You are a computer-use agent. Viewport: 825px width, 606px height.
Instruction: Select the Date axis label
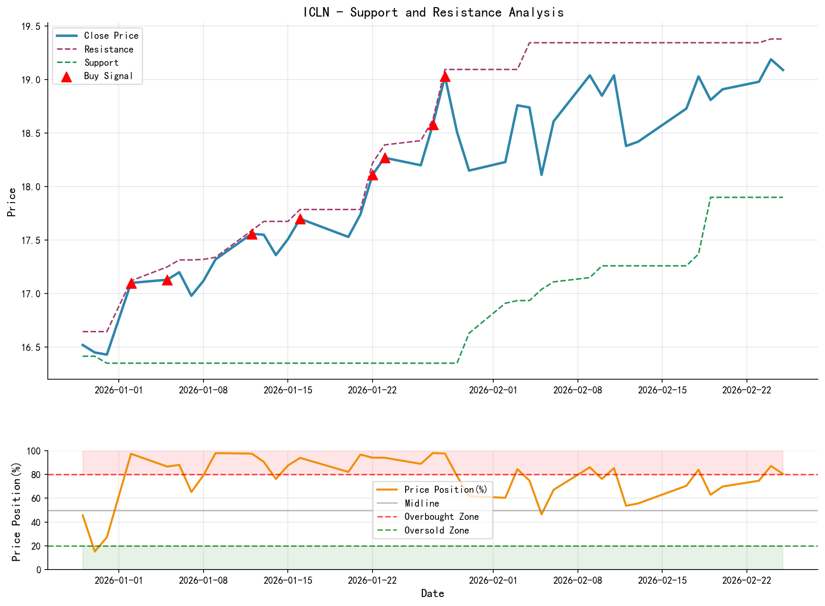(433, 593)
